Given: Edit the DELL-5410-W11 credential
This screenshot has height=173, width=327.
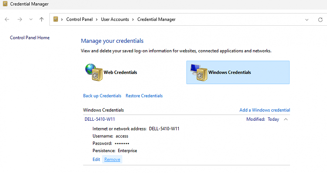Looking at the screenshot, I should click(96, 159).
